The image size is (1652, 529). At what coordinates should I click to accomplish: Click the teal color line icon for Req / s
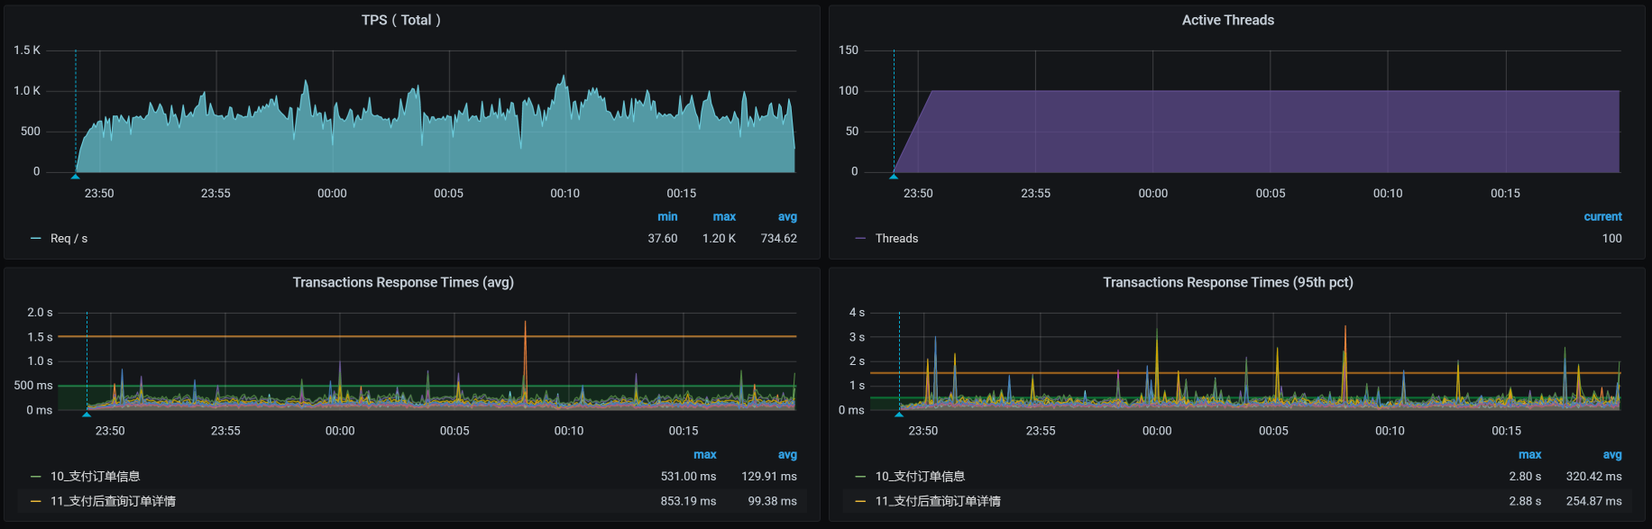[36, 239]
